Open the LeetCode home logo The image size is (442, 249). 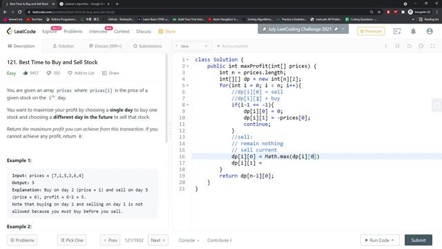[21, 31]
